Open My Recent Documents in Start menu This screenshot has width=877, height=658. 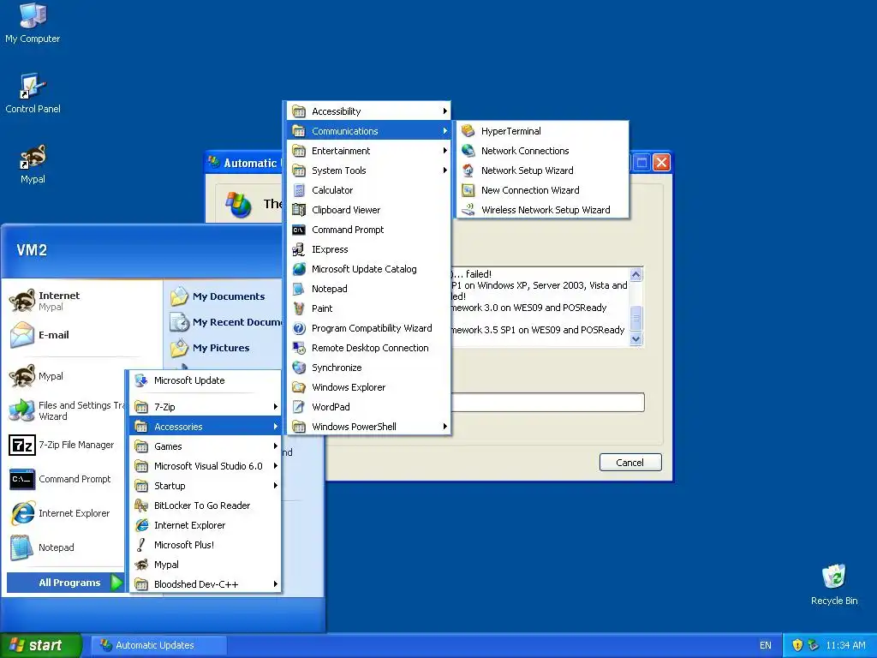point(225,322)
